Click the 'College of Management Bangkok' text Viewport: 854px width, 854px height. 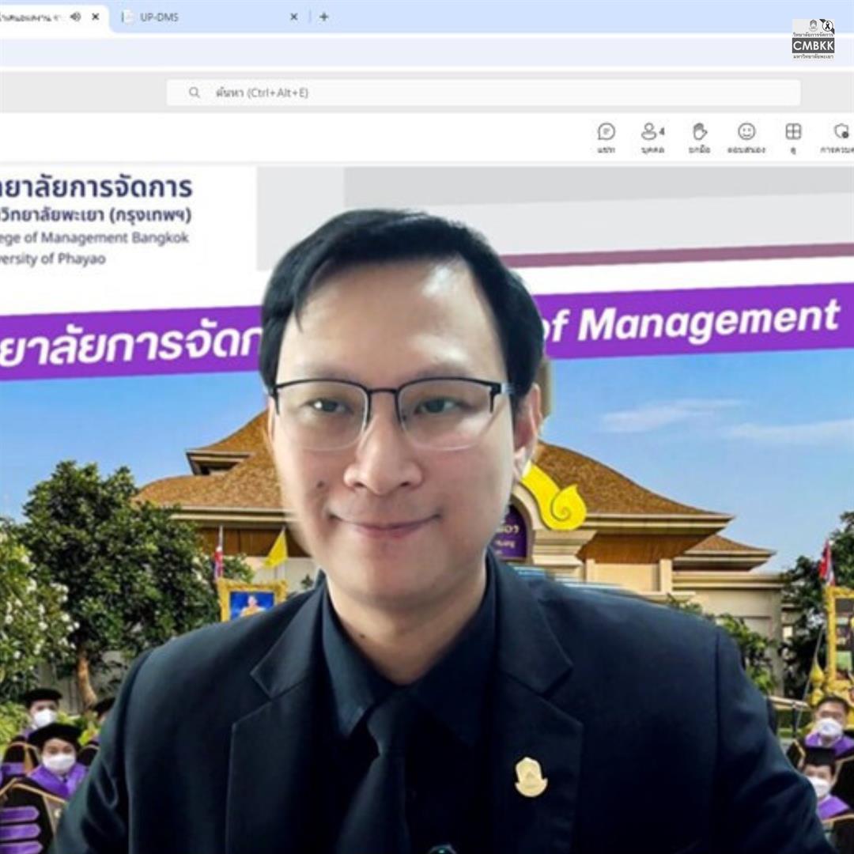(x=95, y=238)
